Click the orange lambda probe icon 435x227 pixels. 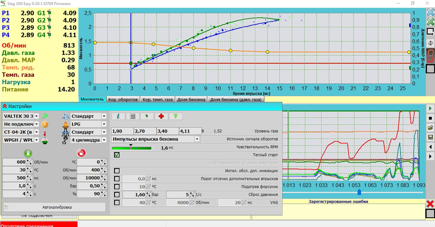[x=45, y=124]
